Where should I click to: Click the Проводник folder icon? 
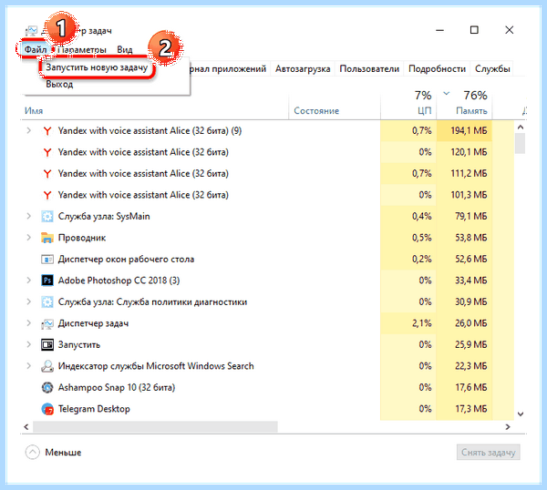click(47, 238)
